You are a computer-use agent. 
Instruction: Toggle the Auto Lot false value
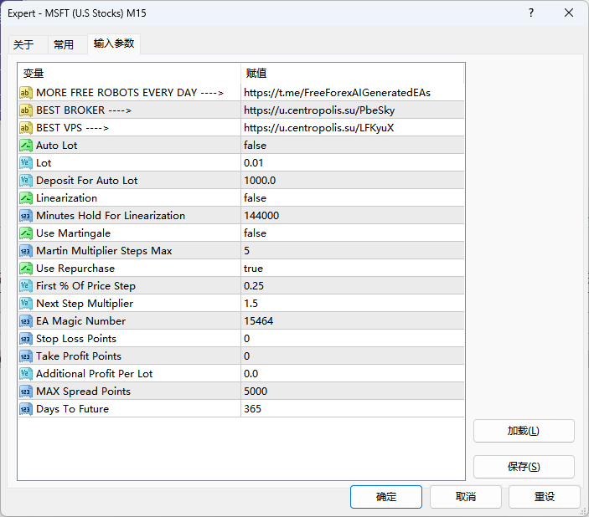352,146
